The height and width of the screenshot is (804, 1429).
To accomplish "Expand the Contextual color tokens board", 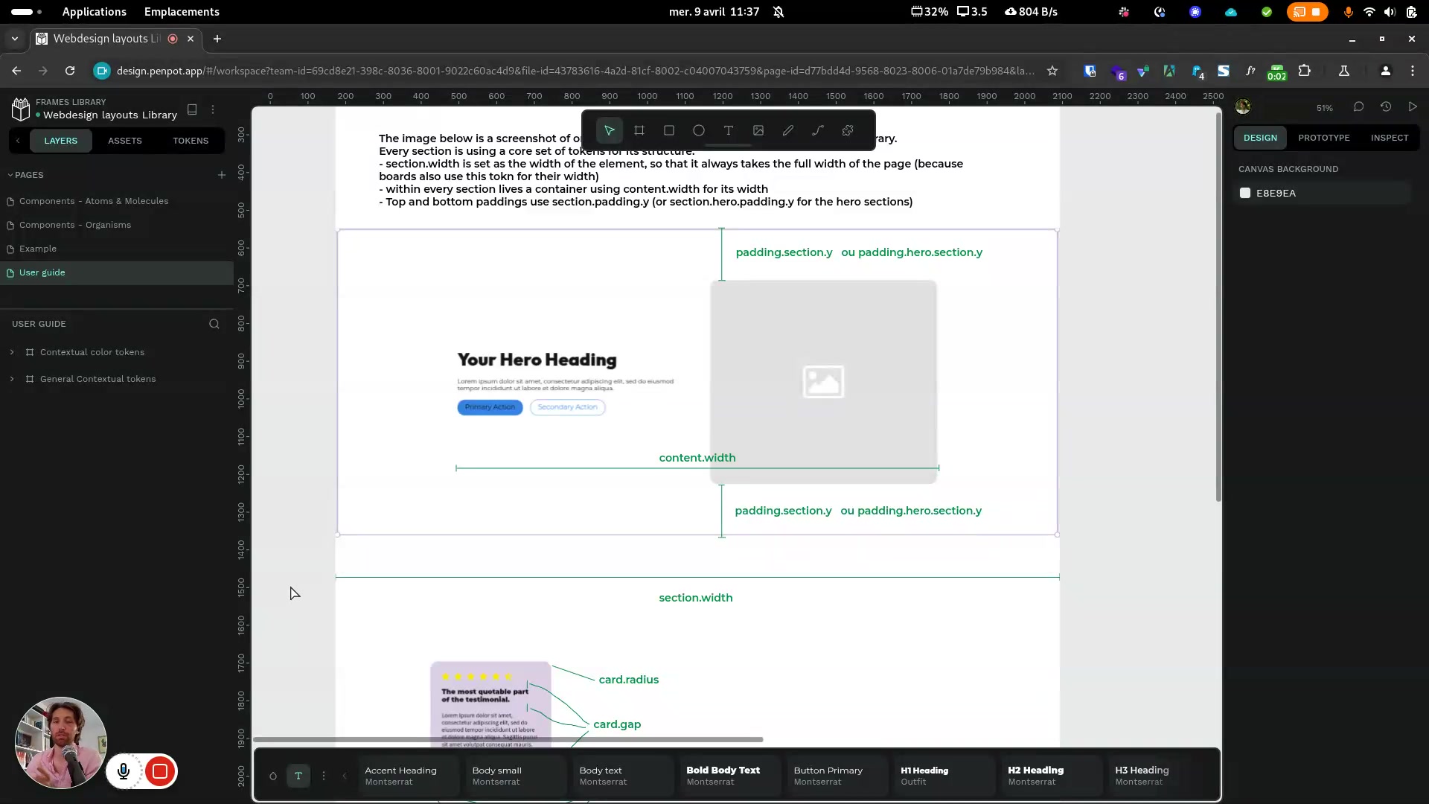I will [x=12, y=352].
